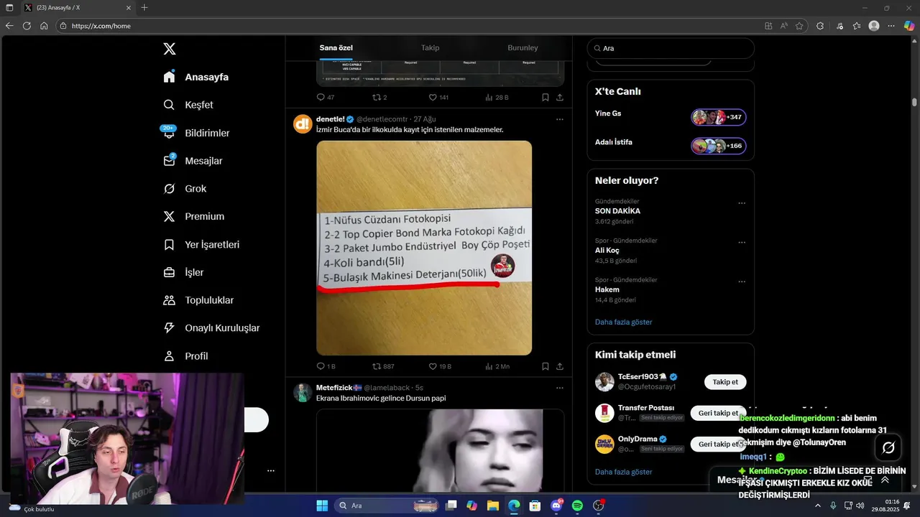Open the Edge Copilot icon
The image size is (920, 517).
click(910, 26)
